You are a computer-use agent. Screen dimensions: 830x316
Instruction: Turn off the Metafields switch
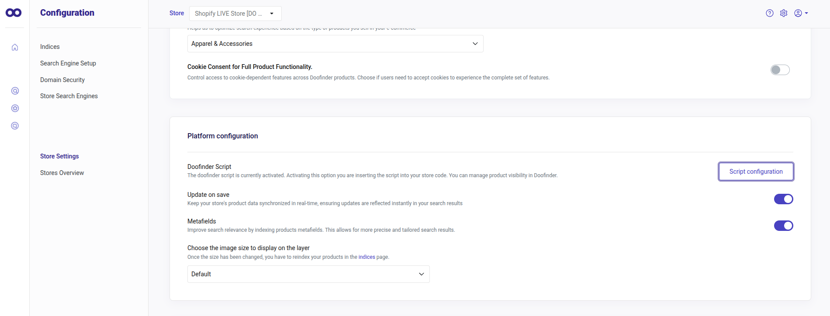click(x=784, y=226)
